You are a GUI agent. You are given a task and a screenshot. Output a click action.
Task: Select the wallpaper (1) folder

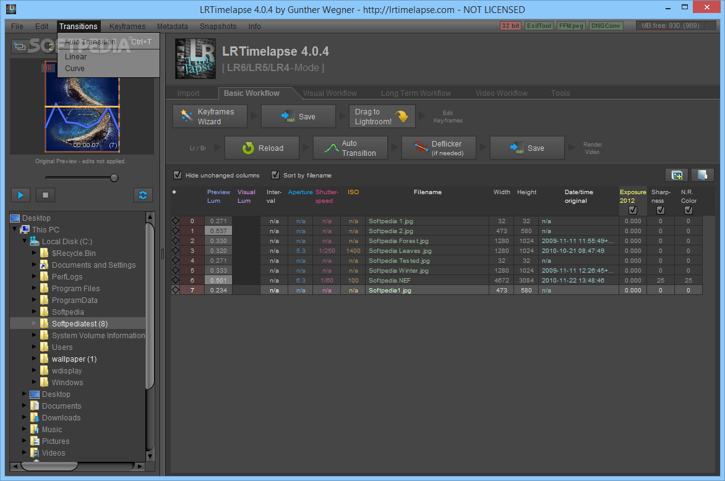(74, 359)
